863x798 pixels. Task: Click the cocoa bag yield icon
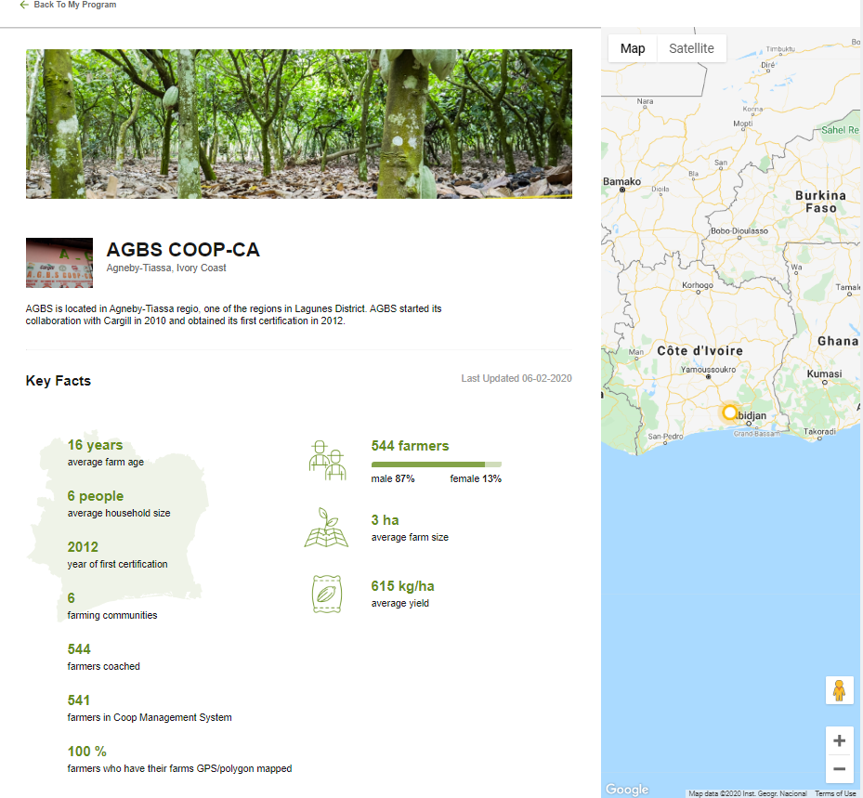point(326,595)
